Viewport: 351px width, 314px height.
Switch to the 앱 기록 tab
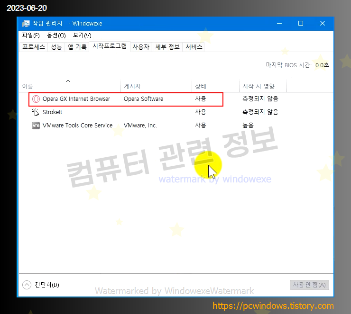click(77, 47)
